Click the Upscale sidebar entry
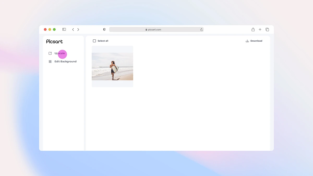 pos(59,53)
